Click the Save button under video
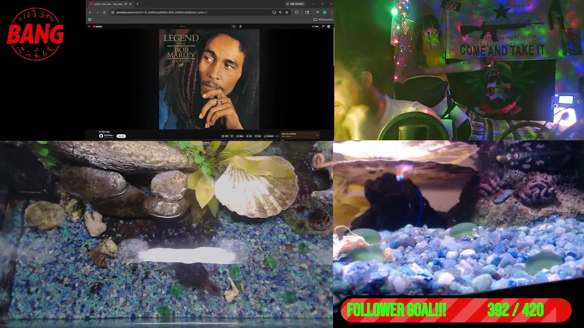Screen dimensions: 584x328 258,136
